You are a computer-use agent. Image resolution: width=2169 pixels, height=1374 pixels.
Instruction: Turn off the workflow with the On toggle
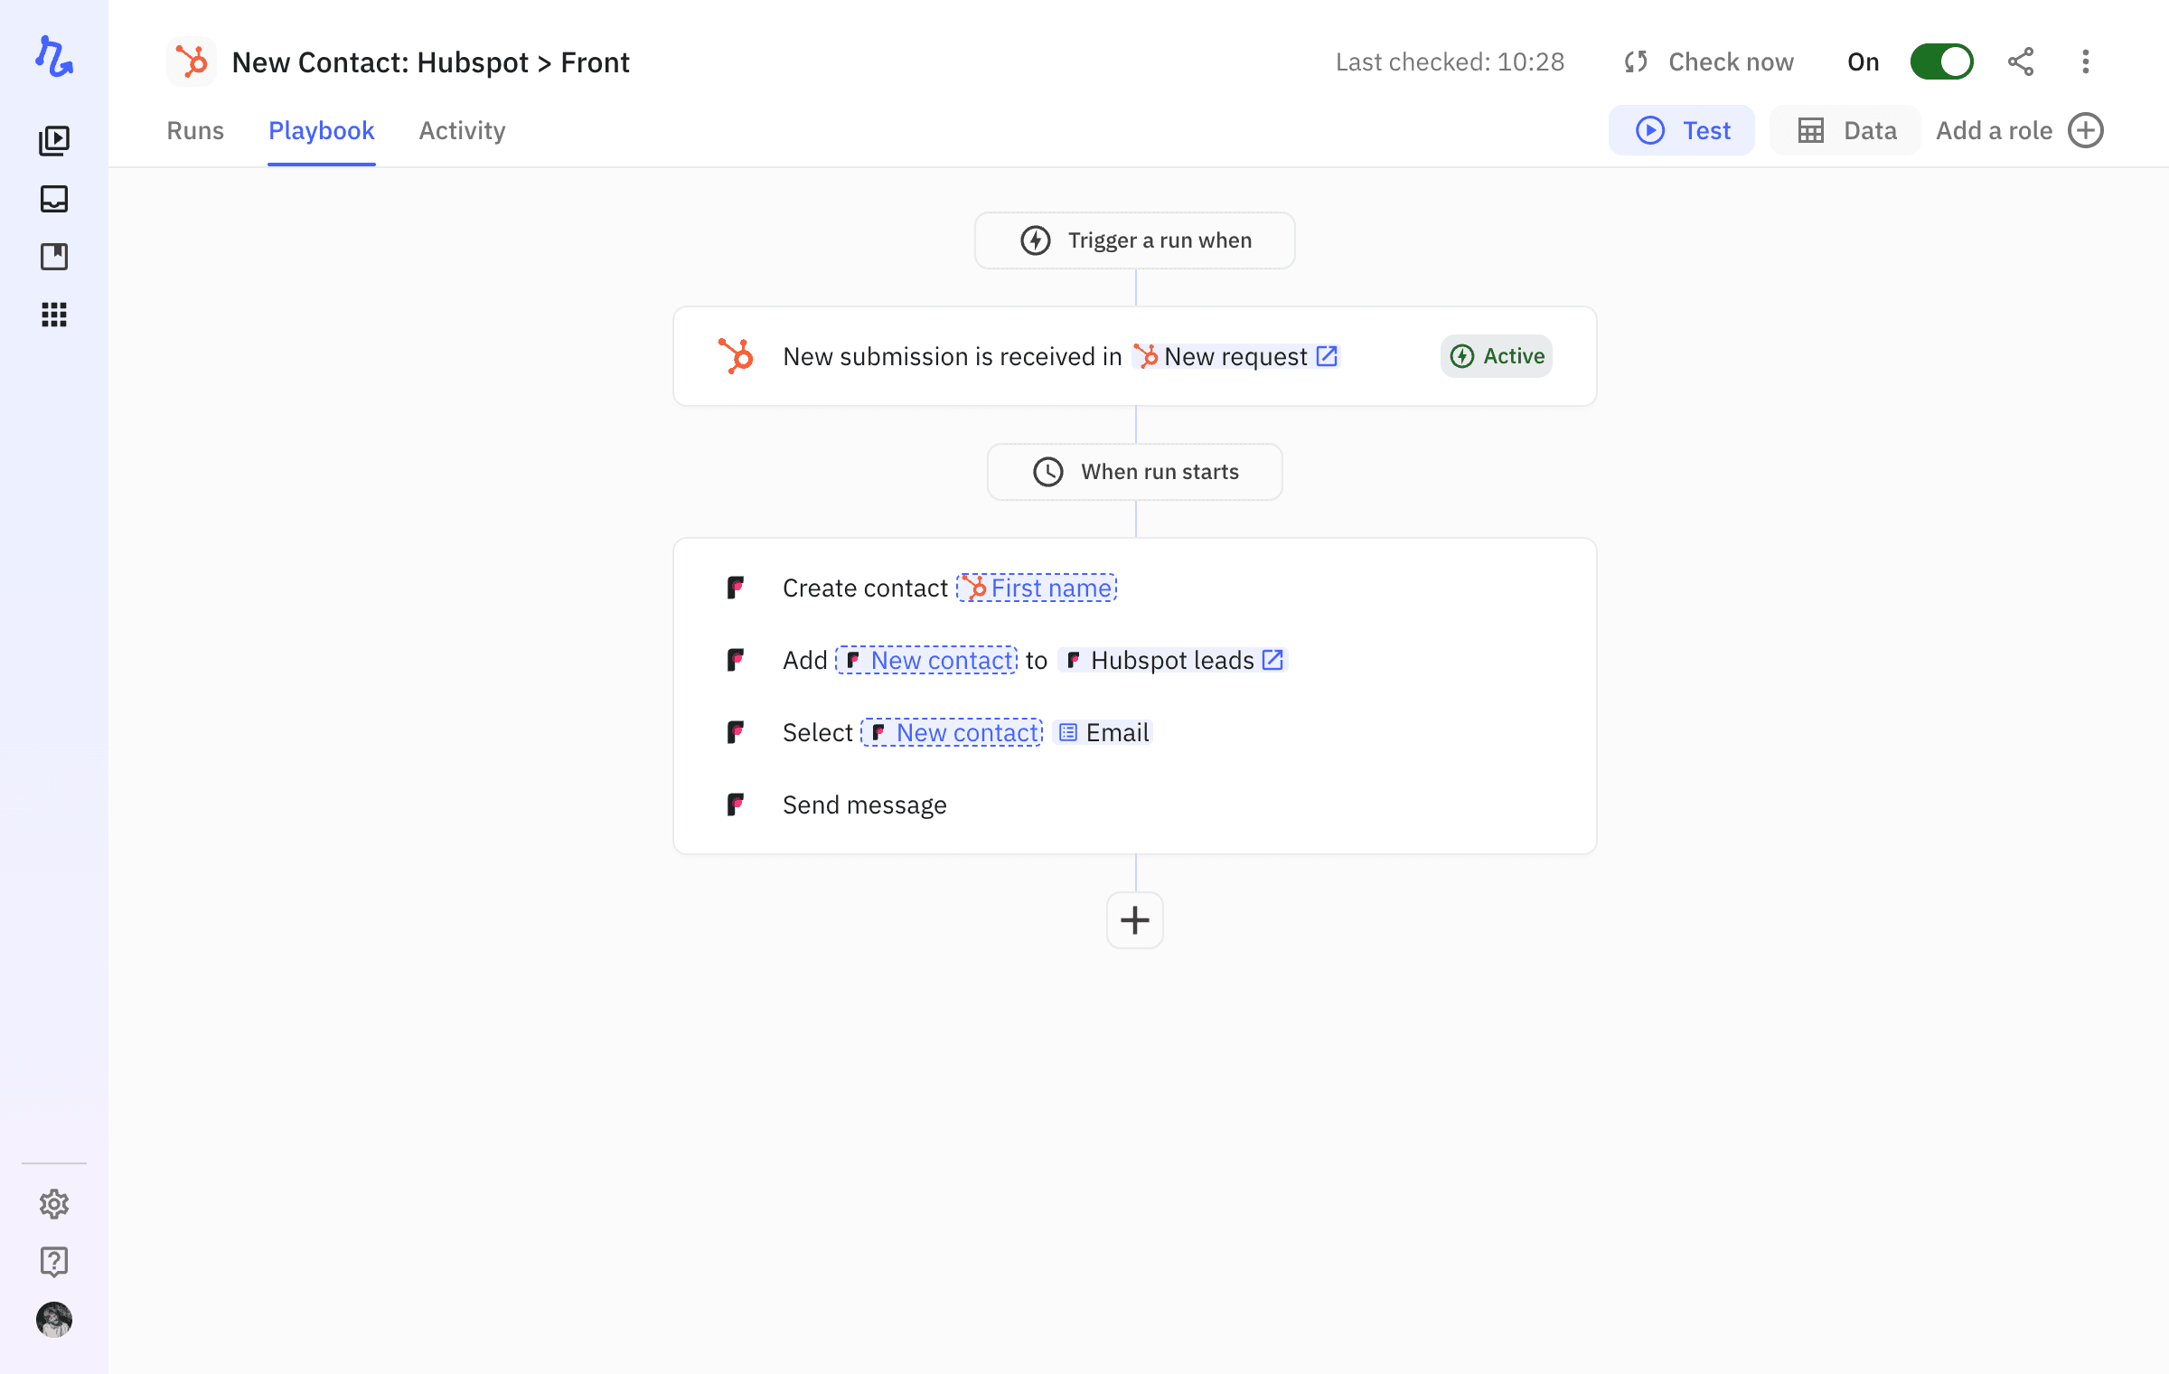[x=1941, y=61]
